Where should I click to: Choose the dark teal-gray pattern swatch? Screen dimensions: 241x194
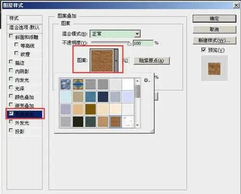91,122
